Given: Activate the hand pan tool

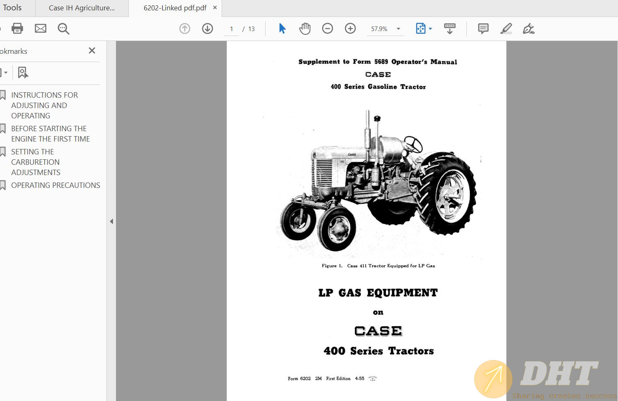Looking at the screenshot, I should coord(305,29).
